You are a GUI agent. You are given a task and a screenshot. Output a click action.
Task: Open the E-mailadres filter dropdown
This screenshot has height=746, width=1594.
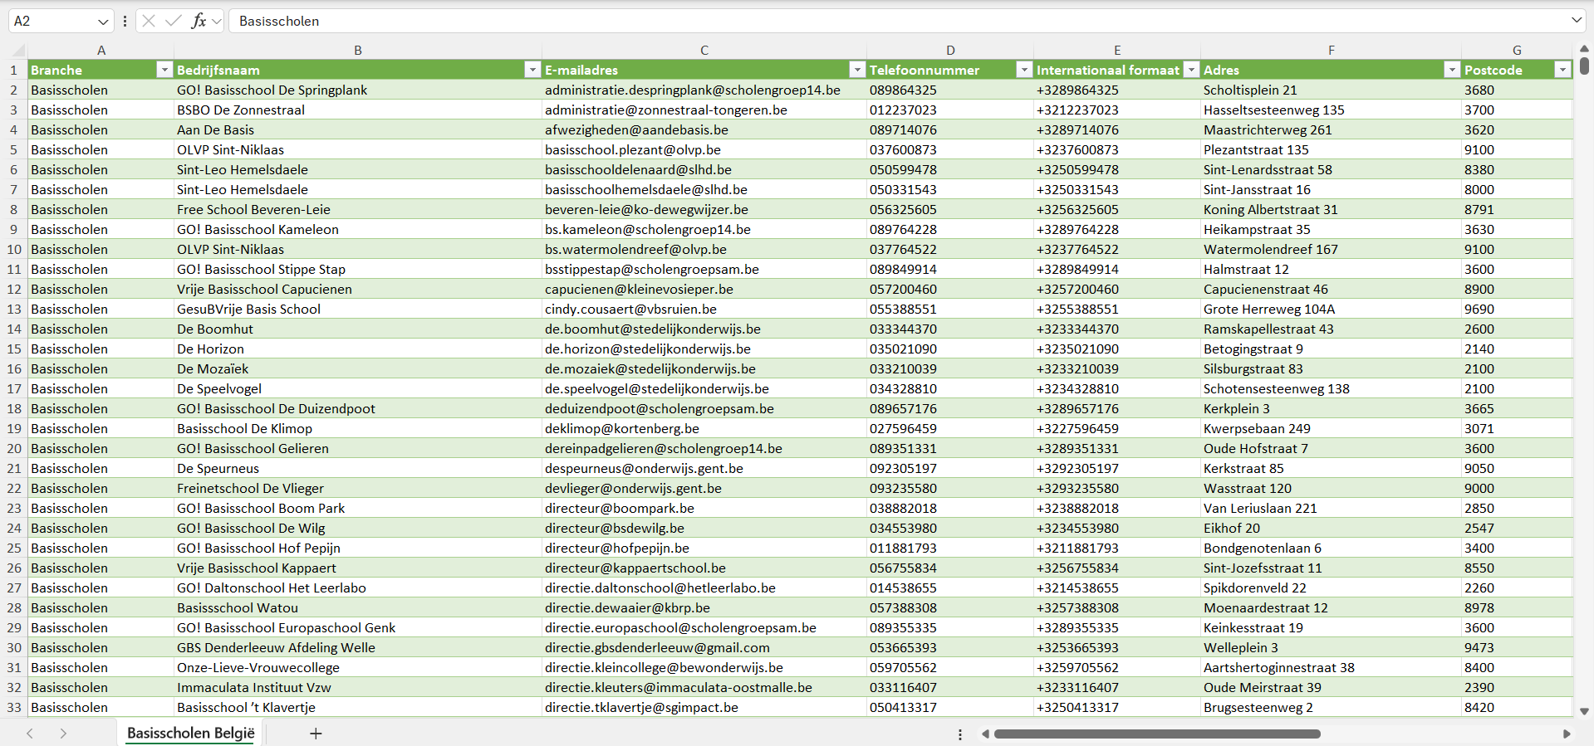tap(856, 71)
